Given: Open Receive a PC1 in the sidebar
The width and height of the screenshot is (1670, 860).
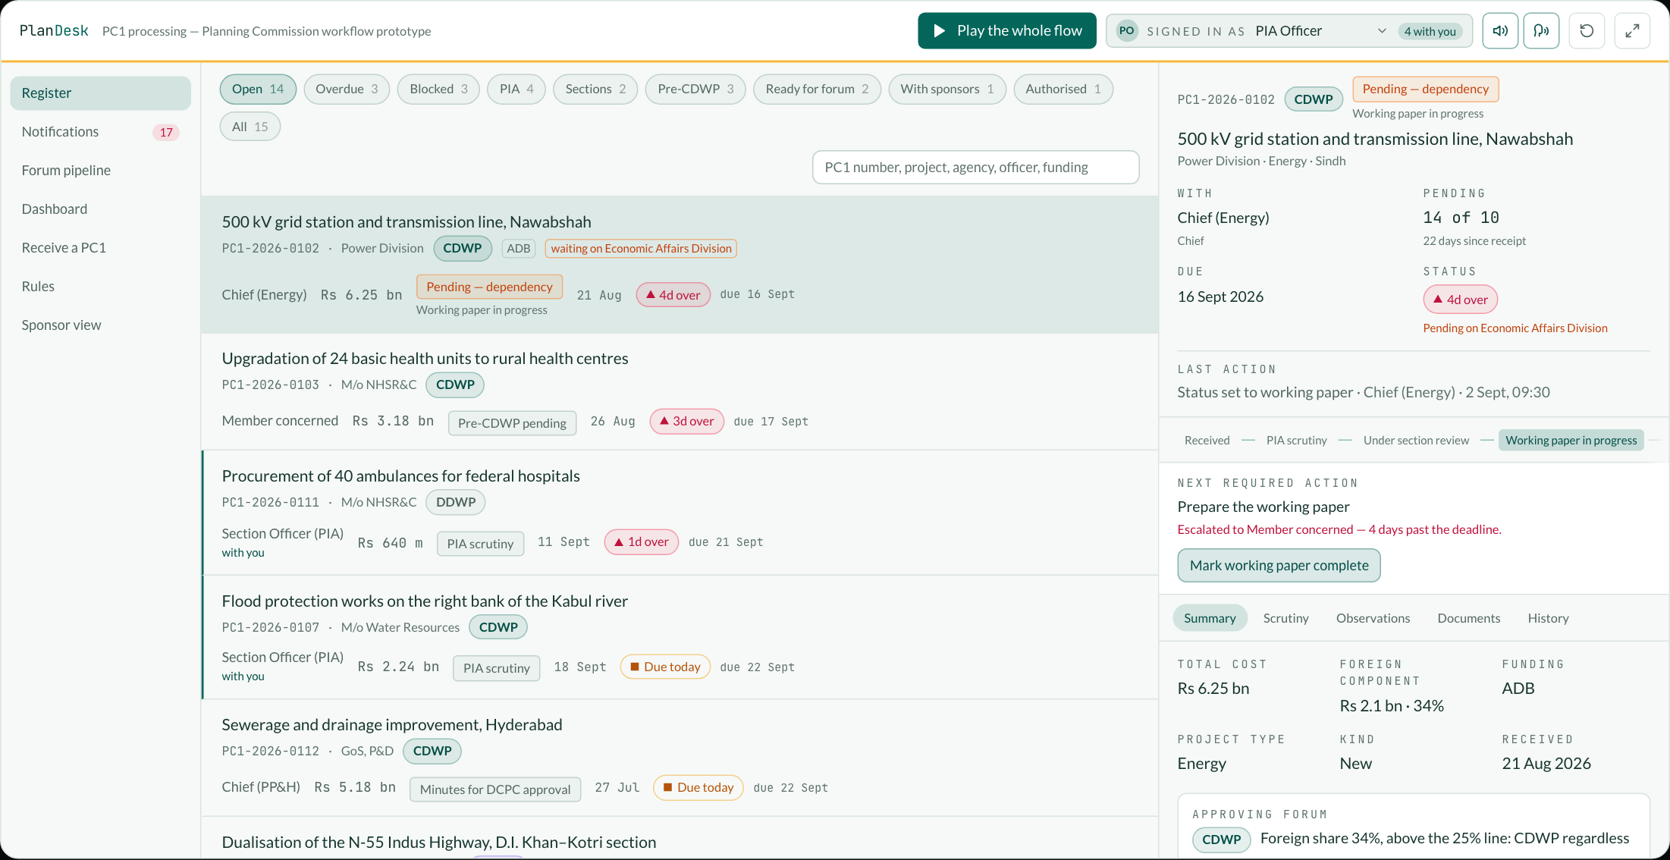Looking at the screenshot, I should pyautogui.click(x=100, y=248).
